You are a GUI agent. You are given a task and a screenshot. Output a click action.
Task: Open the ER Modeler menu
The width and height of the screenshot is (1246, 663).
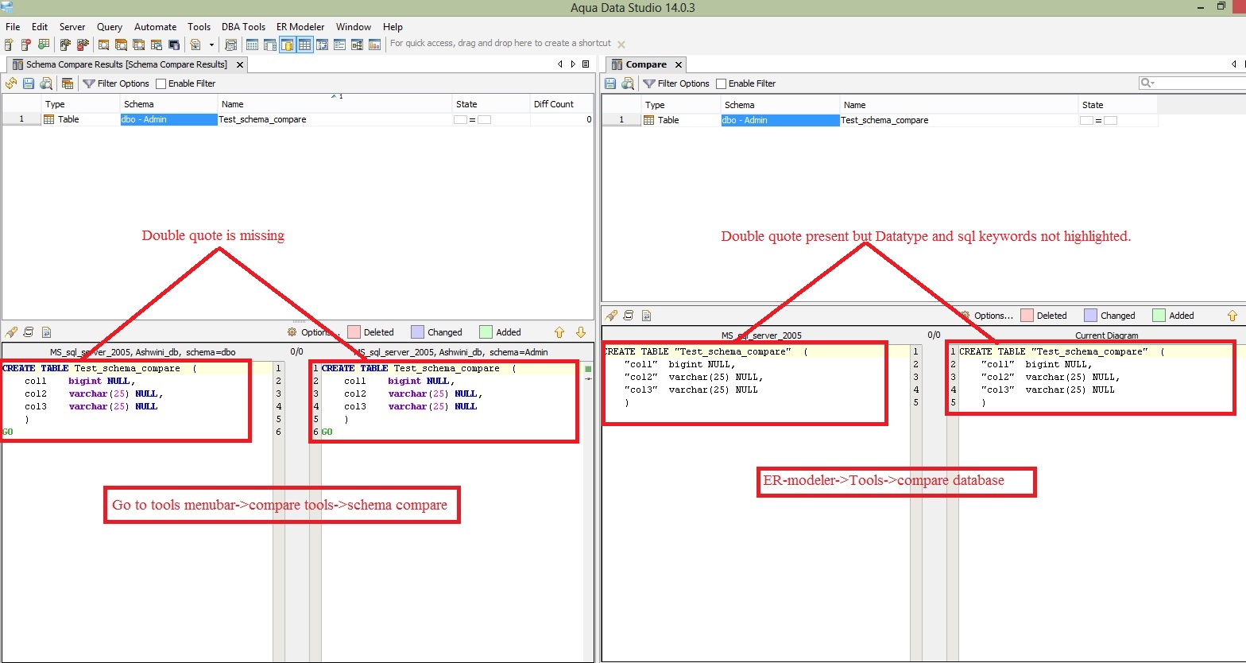click(300, 27)
